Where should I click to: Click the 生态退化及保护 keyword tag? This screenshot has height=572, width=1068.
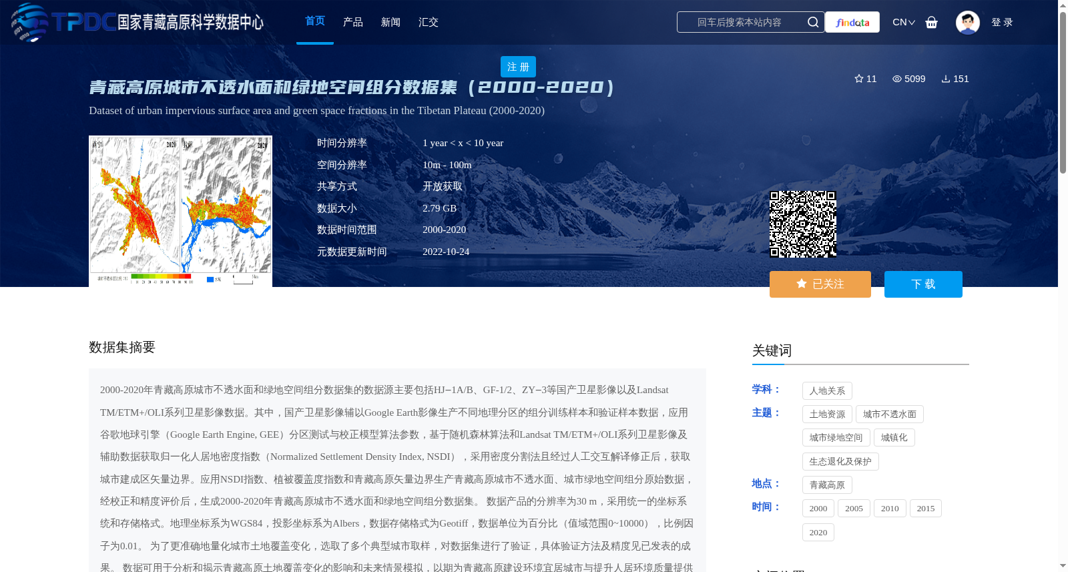click(840, 462)
